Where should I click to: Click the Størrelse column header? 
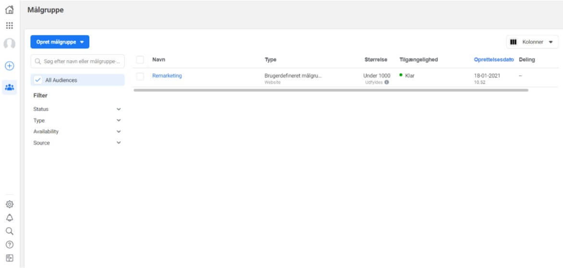[x=376, y=60]
